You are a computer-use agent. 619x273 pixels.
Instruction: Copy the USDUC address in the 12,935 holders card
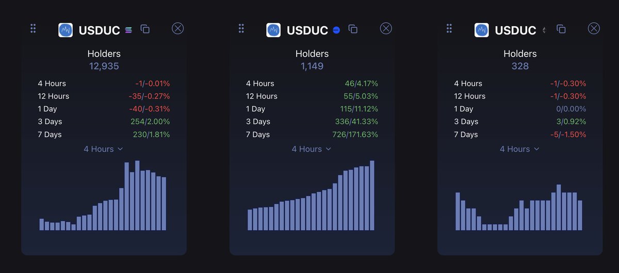[145, 29]
